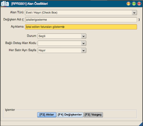The image size is (143, 126).
Task: Expand the Alan Türü dropdown arrow
Action: tap(134, 13)
